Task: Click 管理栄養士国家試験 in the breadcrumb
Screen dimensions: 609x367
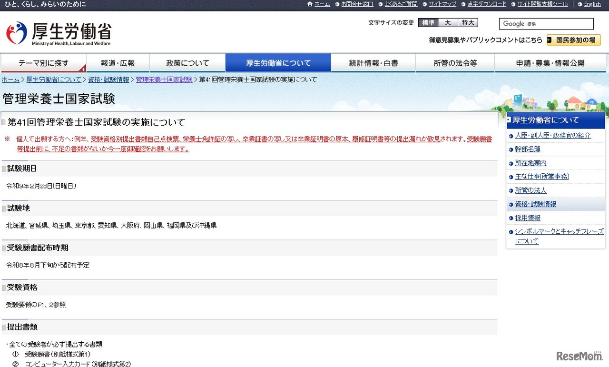Action: tap(164, 79)
